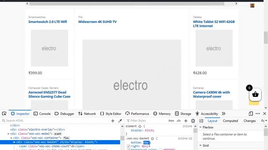
Task: Click the cart count badge 0
Action: [x=249, y=88]
